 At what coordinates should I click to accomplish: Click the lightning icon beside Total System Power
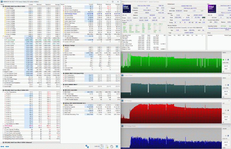[63, 19]
